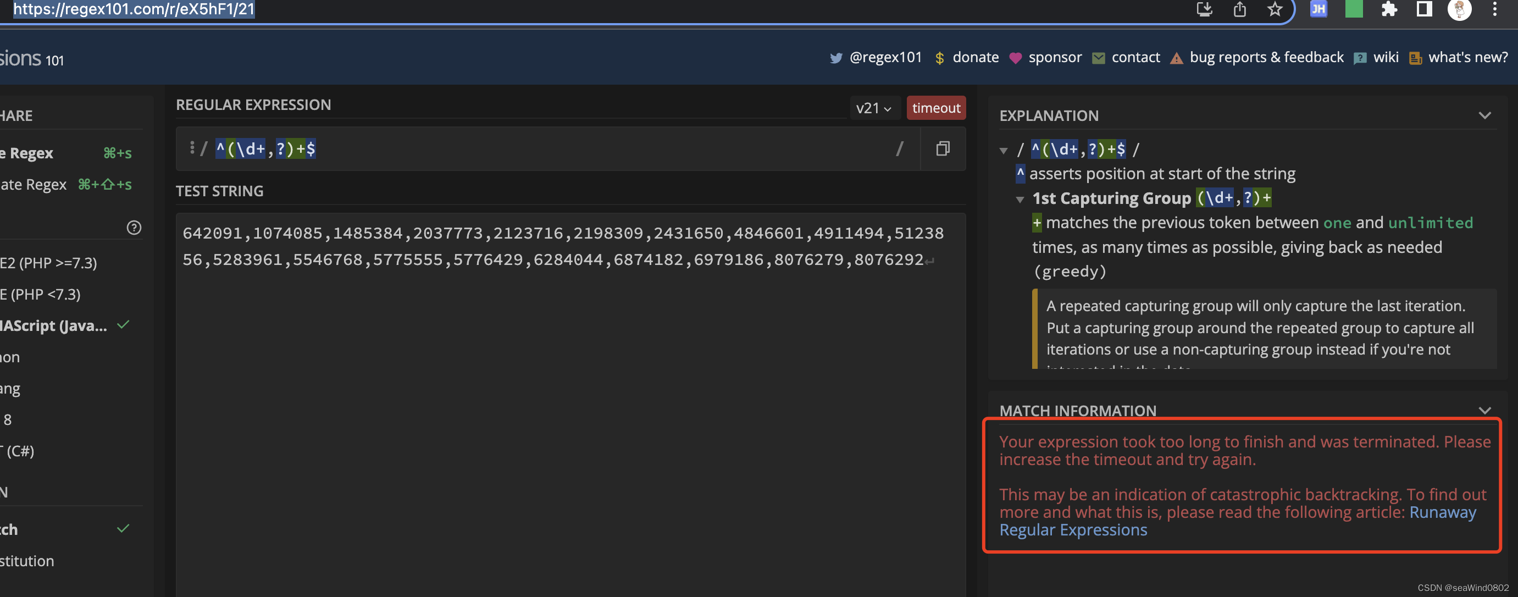
Task: Click the browser share page icon
Action: [x=1240, y=9]
